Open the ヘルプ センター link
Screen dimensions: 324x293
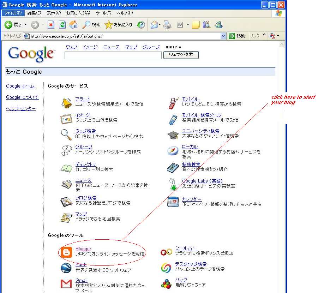click(21, 108)
